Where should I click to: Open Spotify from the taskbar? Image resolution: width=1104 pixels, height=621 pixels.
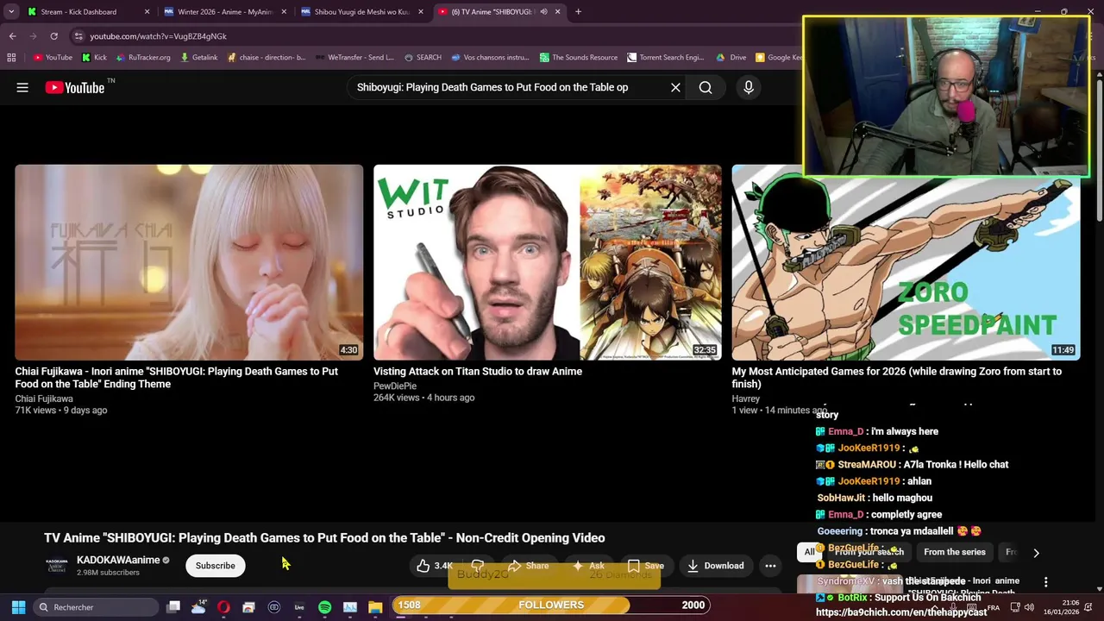click(324, 607)
